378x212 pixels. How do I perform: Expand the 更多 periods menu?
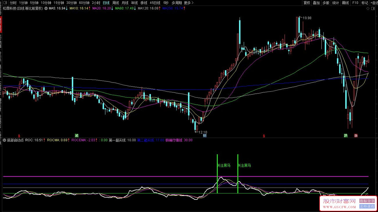click(x=189, y=3)
